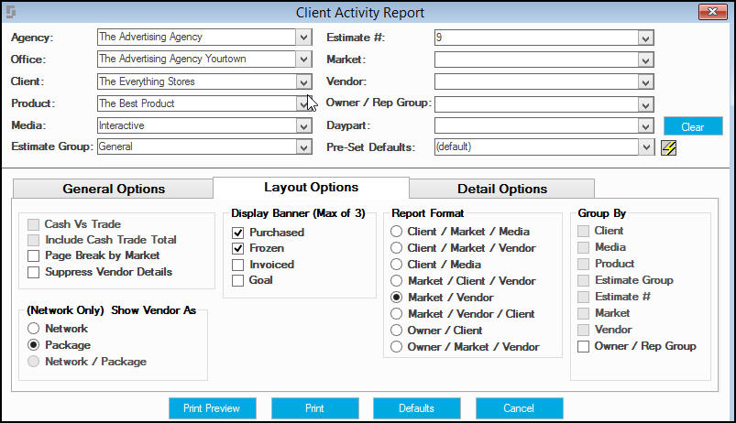Click the Clear button

coord(693,126)
